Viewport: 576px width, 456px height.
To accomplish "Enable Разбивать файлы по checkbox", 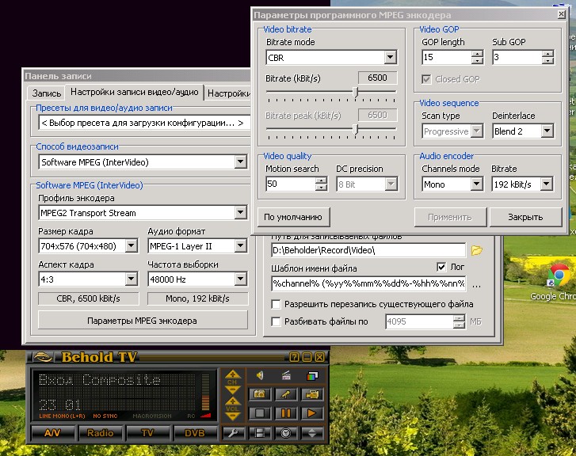I will 276,321.
